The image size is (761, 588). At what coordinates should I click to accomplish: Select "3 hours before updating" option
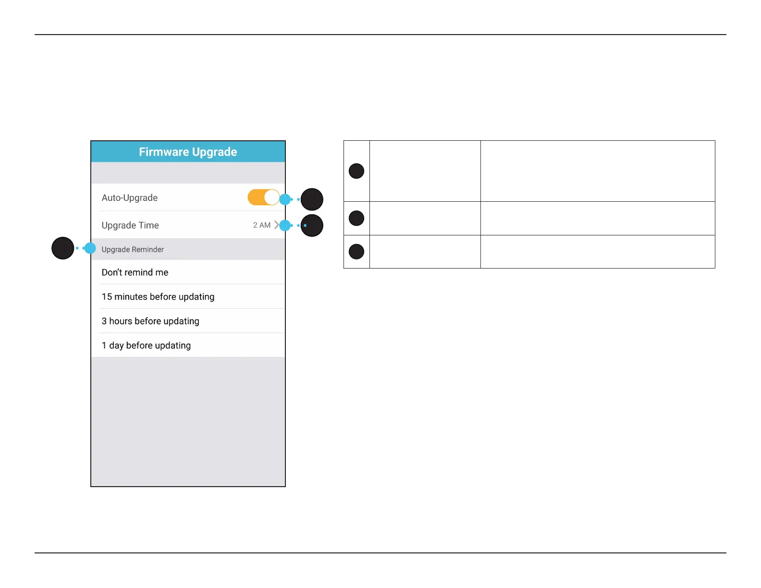pos(150,321)
